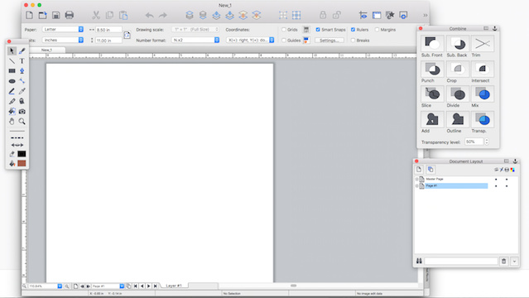529x298 pixels.
Task: Enable the Grids checkbox
Action: [x=284, y=30]
